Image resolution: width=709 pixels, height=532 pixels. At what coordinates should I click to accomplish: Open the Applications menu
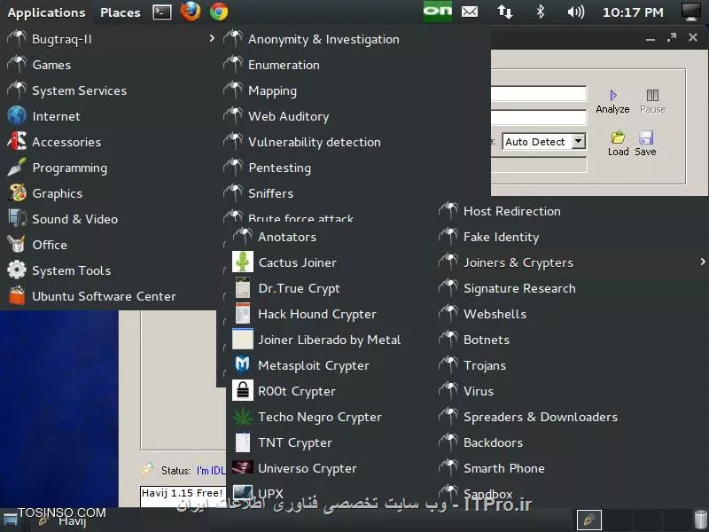click(x=46, y=12)
